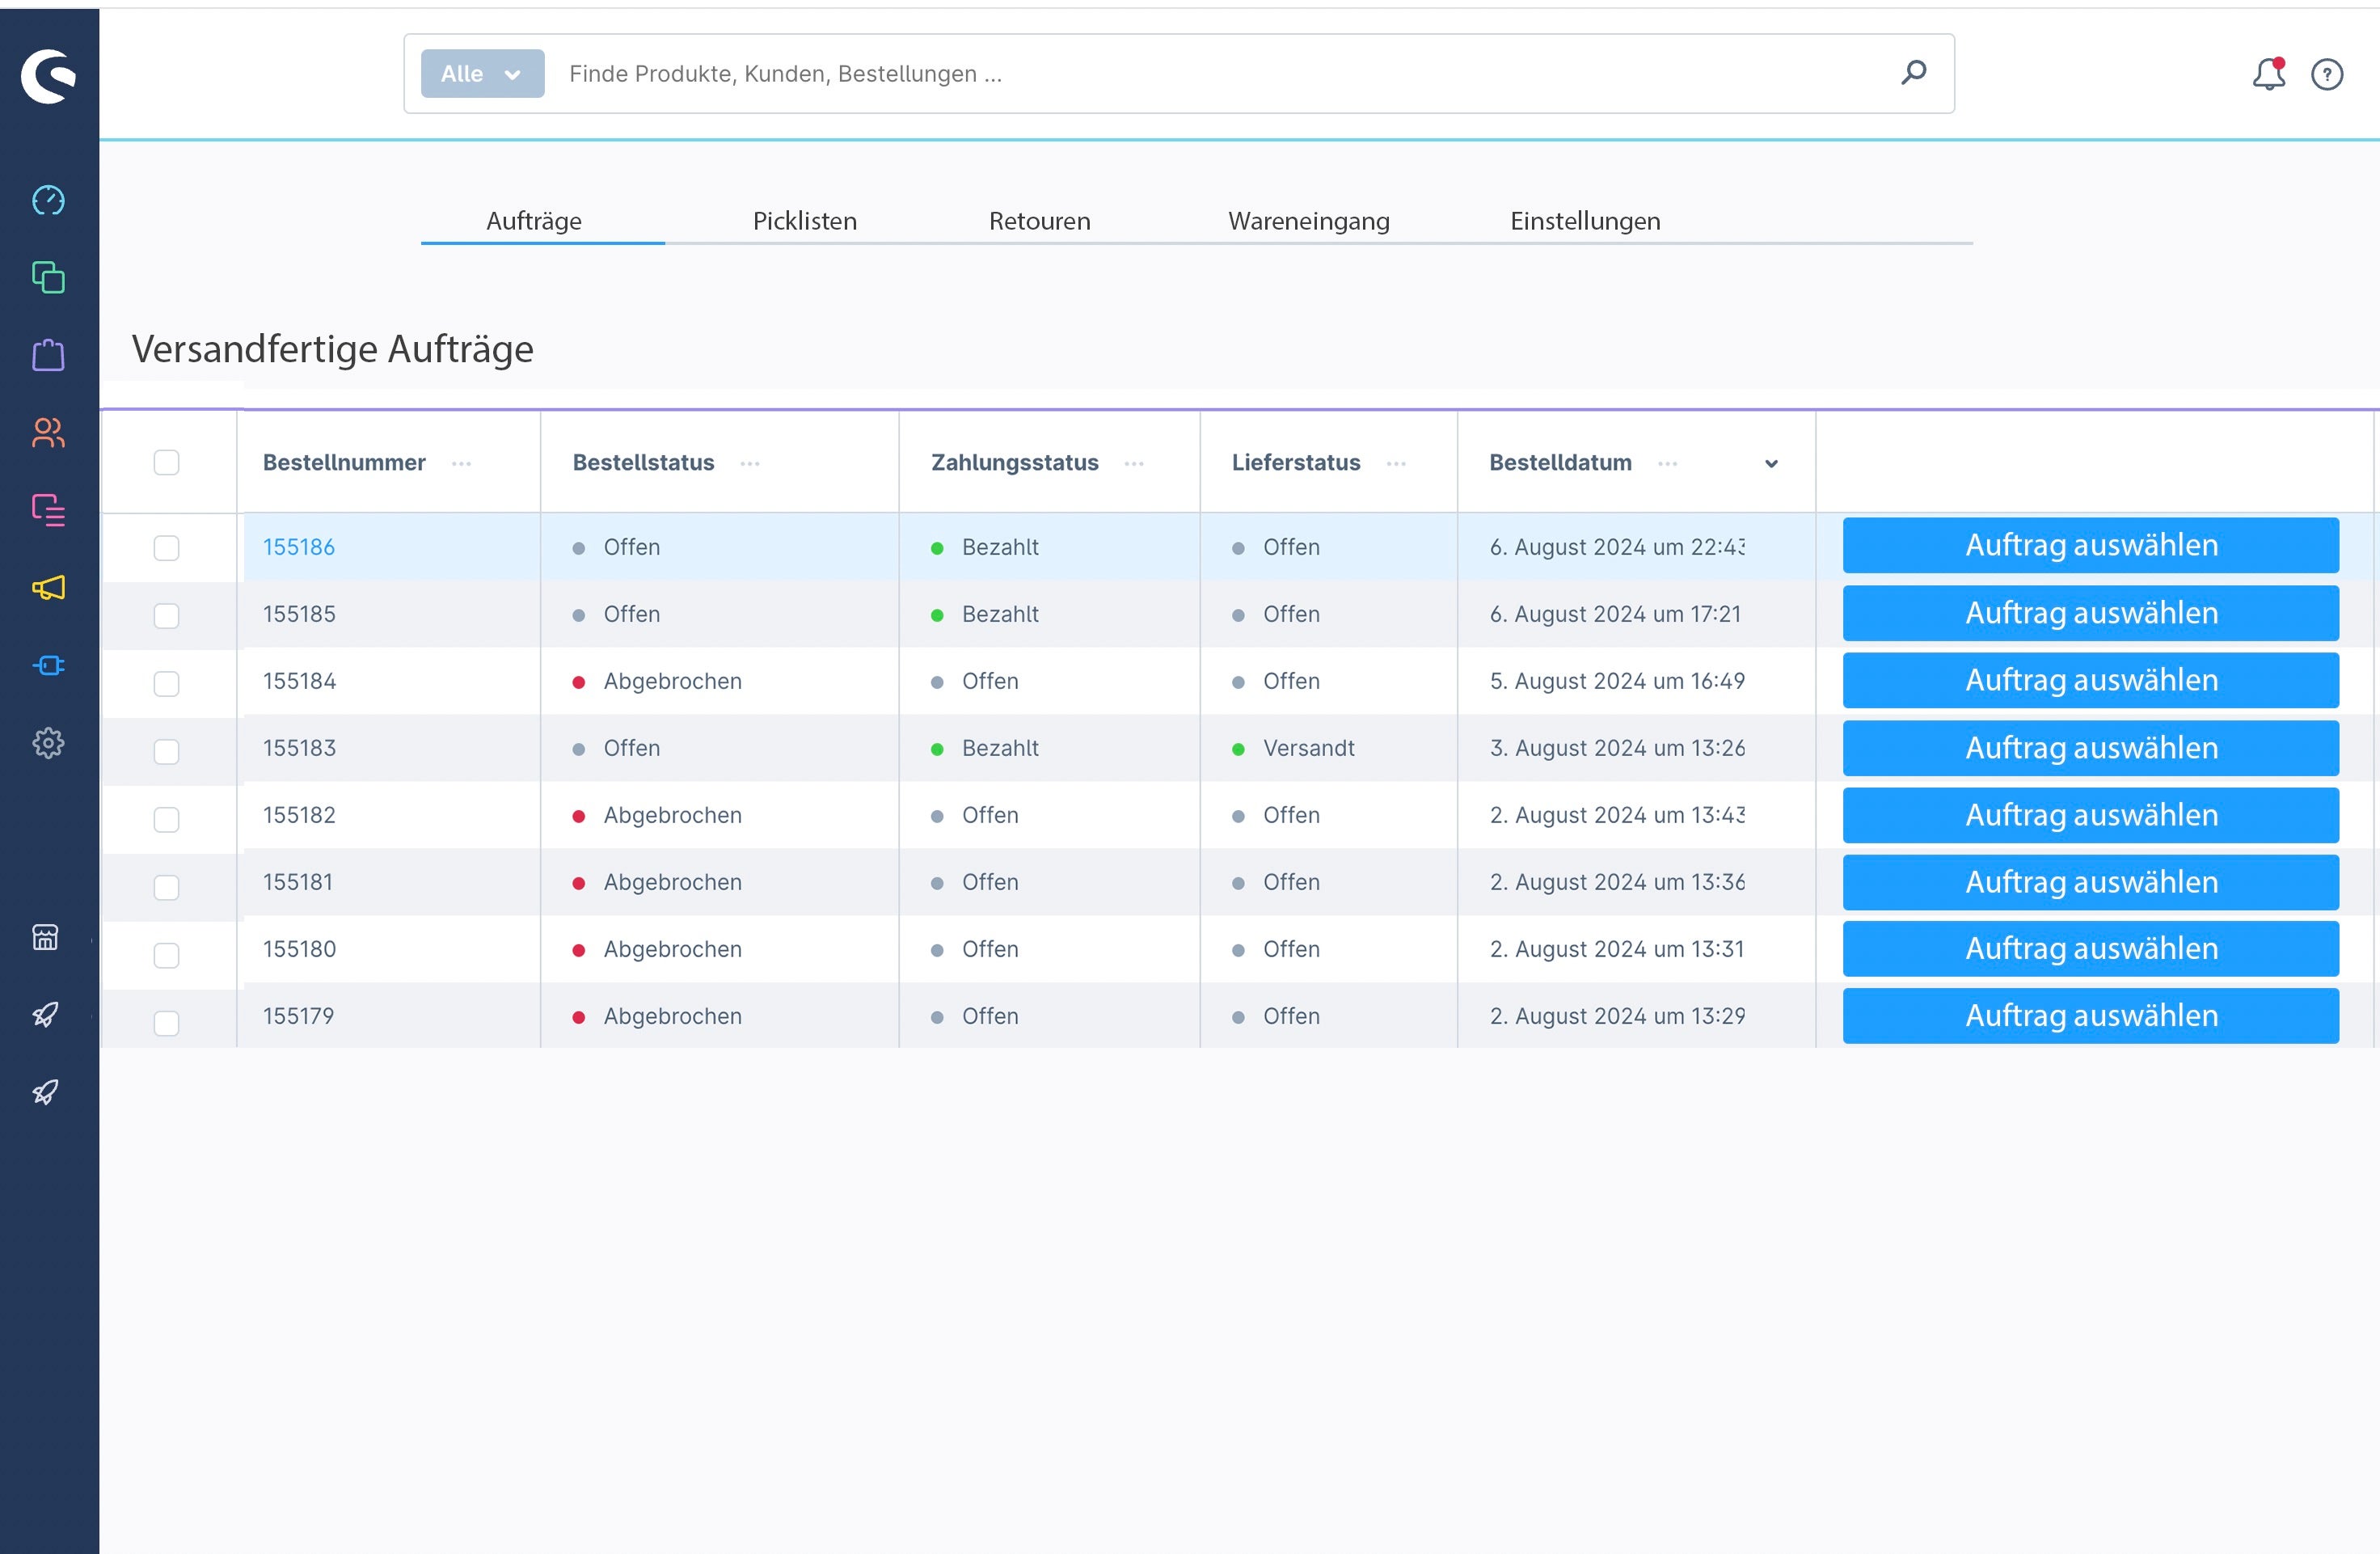Switch to the Picklisten tab
This screenshot has width=2380, height=1554.
[x=805, y=221]
